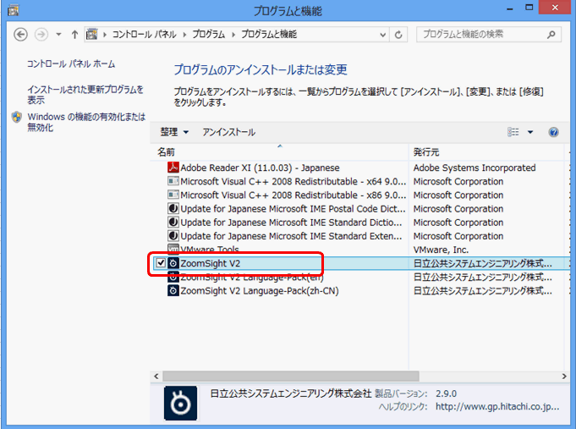
Task: Click ZoomSight V2 Language-Pack(zh-CN) icon
Action: tap(173, 291)
